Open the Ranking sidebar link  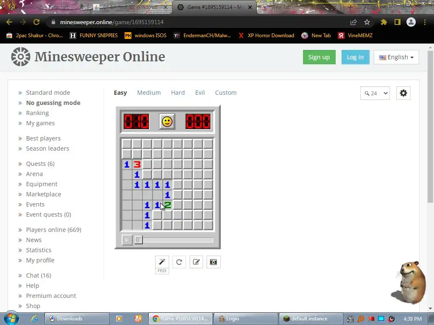[37, 113]
